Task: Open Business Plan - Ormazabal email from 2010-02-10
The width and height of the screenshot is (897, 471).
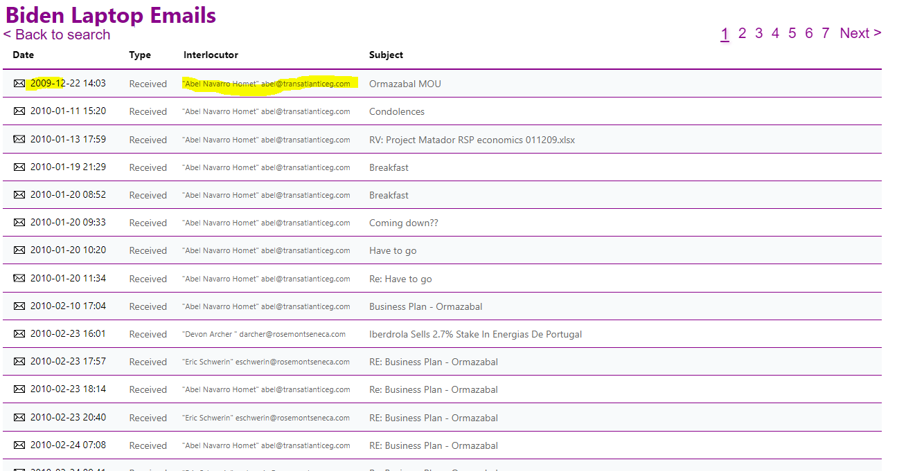Action: (426, 306)
